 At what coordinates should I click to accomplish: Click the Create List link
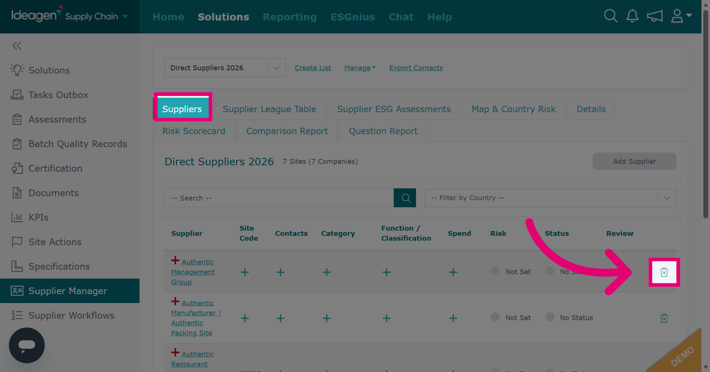(x=313, y=68)
